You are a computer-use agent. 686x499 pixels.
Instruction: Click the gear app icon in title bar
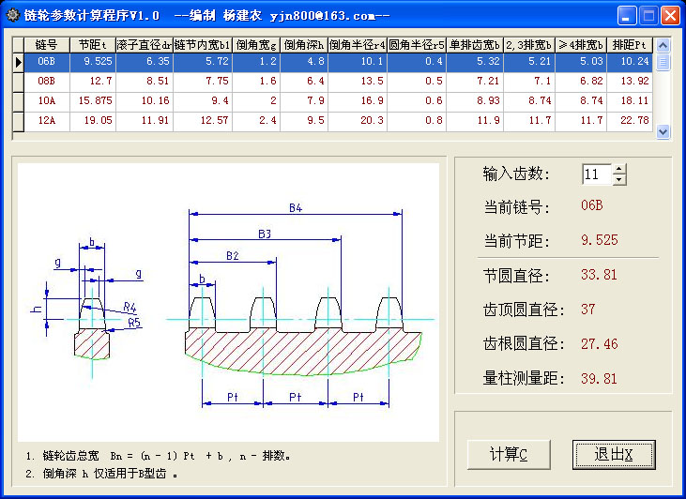(x=13, y=15)
